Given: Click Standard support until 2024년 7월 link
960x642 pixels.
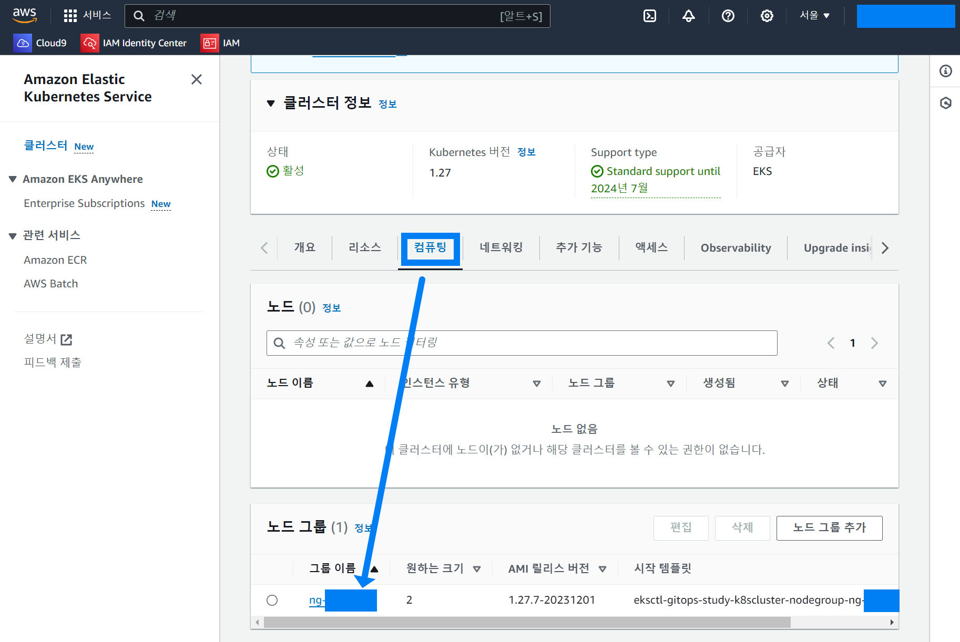Looking at the screenshot, I should pyautogui.click(x=656, y=180).
